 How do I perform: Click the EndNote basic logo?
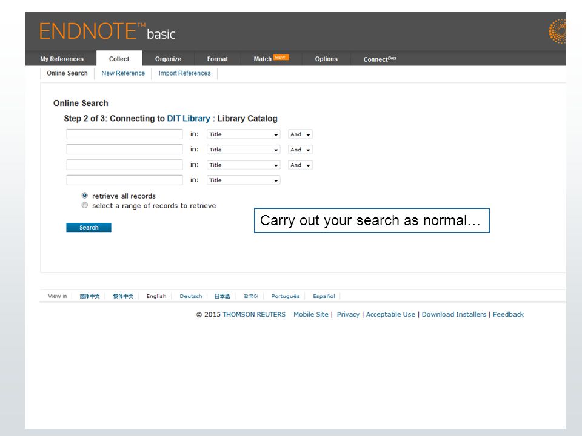coord(107,31)
